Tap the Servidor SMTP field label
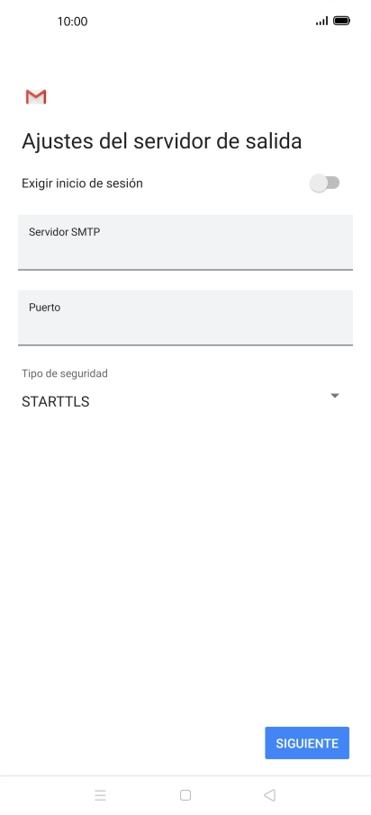 (x=65, y=232)
